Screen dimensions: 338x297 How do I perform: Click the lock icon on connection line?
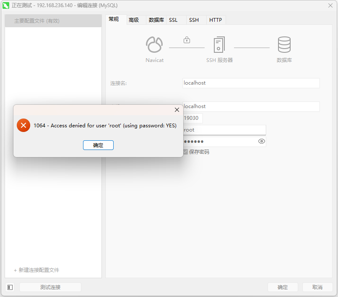[187, 40]
